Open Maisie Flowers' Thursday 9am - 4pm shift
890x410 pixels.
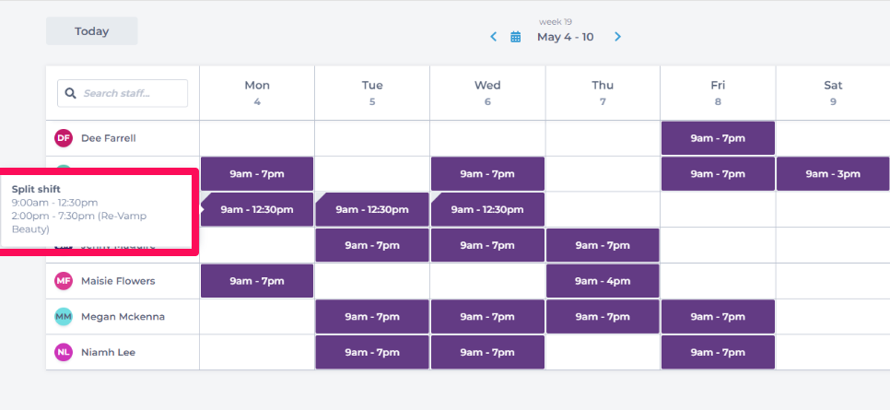coord(603,281)
